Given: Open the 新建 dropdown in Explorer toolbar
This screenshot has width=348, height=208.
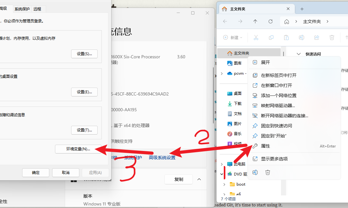Looking at the screenshot, I should tap(233, 38).
